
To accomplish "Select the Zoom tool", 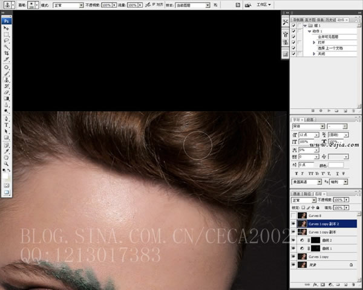I will click(x=6, y=164).
